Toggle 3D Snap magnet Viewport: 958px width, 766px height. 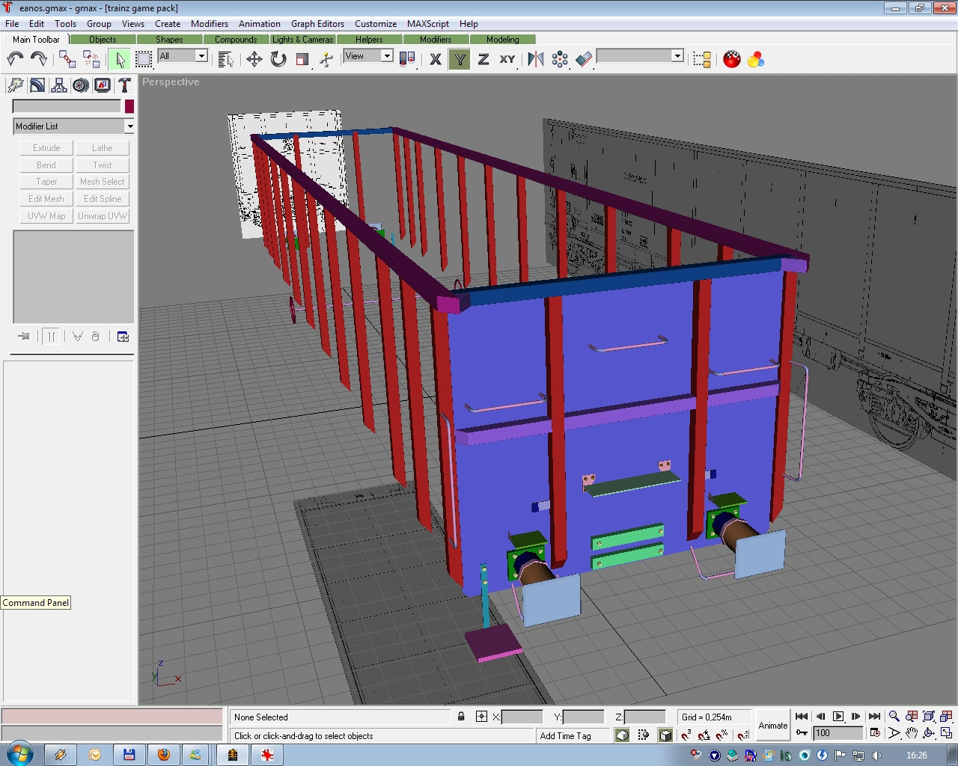pos(686,735)
